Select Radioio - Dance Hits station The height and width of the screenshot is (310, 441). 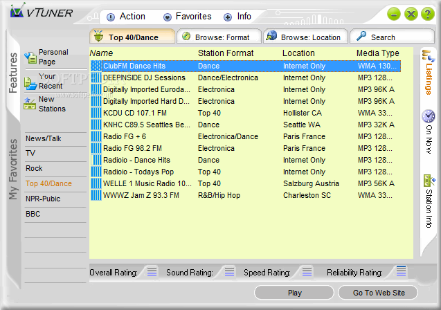tap(246, 160)
